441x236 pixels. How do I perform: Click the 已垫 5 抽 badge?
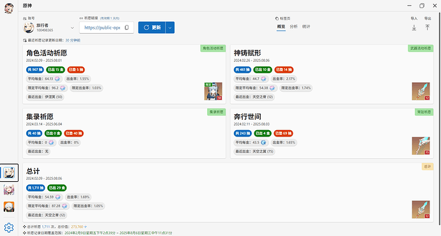tap(76, 70)
